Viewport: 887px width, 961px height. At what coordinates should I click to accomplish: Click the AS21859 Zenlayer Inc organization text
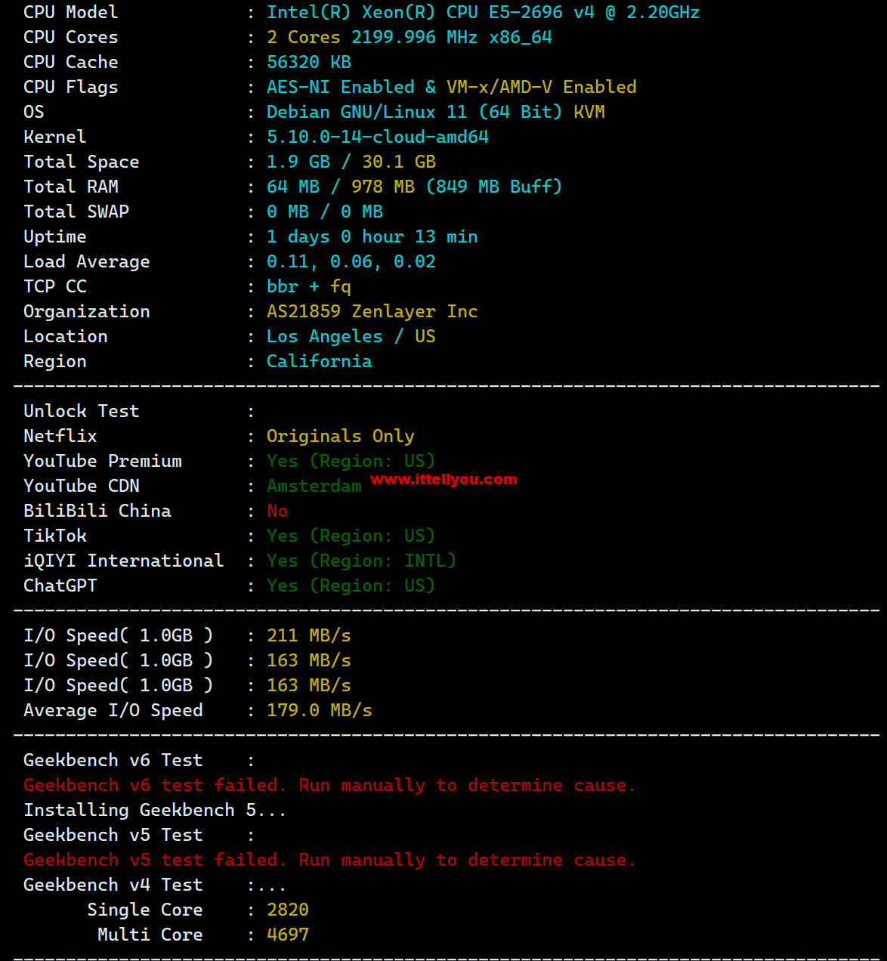click(372, 311)
